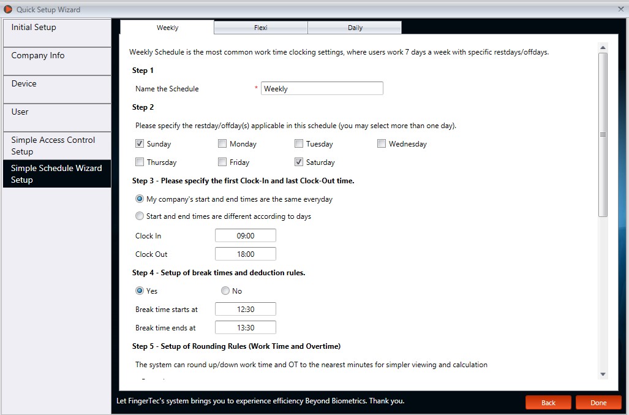This screenshot has width=629, height=415.
Task: Click the Clock In time field
Action: pyautogui.click(x=246, y=235)
